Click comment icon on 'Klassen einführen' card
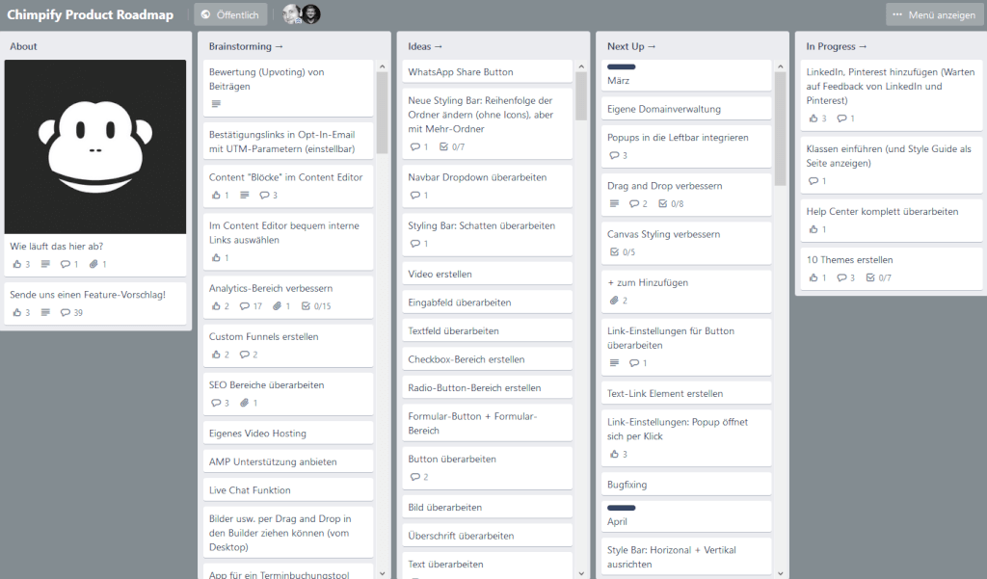987x579 pixels. pos(814,181)
